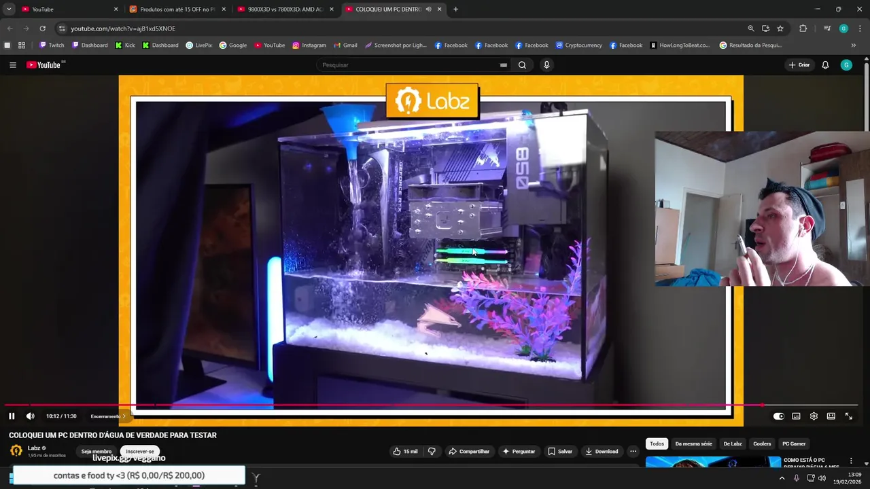Open YouTube notifications bell

coord(825,65)
